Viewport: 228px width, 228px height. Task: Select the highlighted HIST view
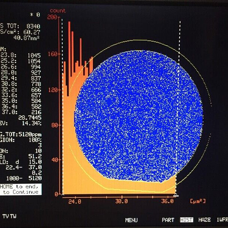(187, 220)
